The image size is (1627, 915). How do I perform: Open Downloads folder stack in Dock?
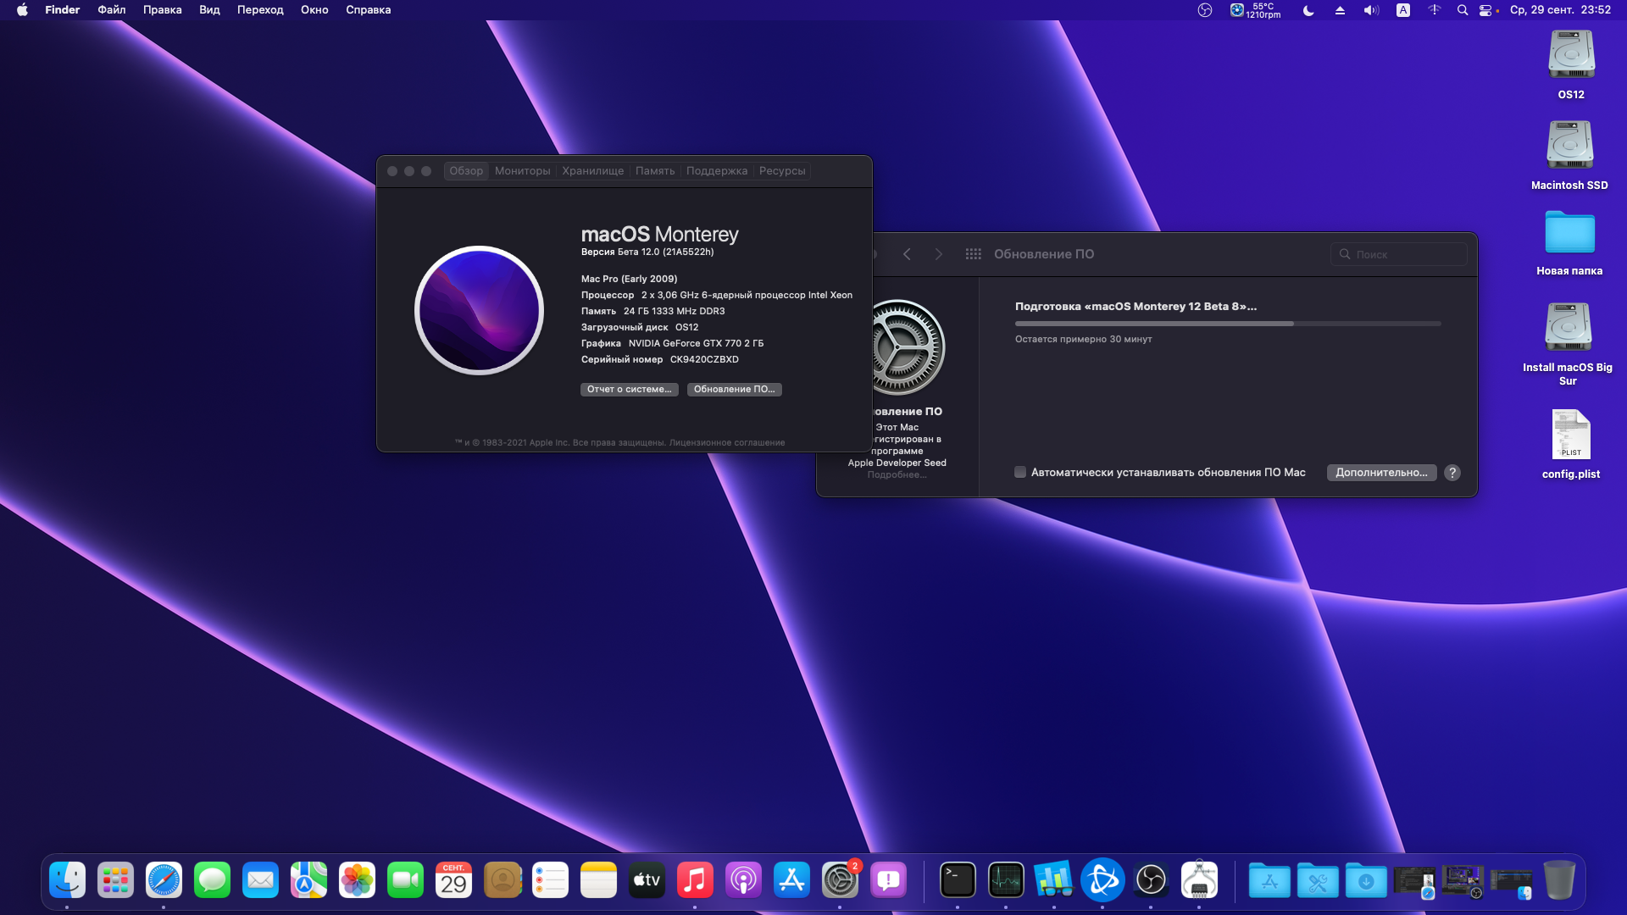tap(1366, 880)
